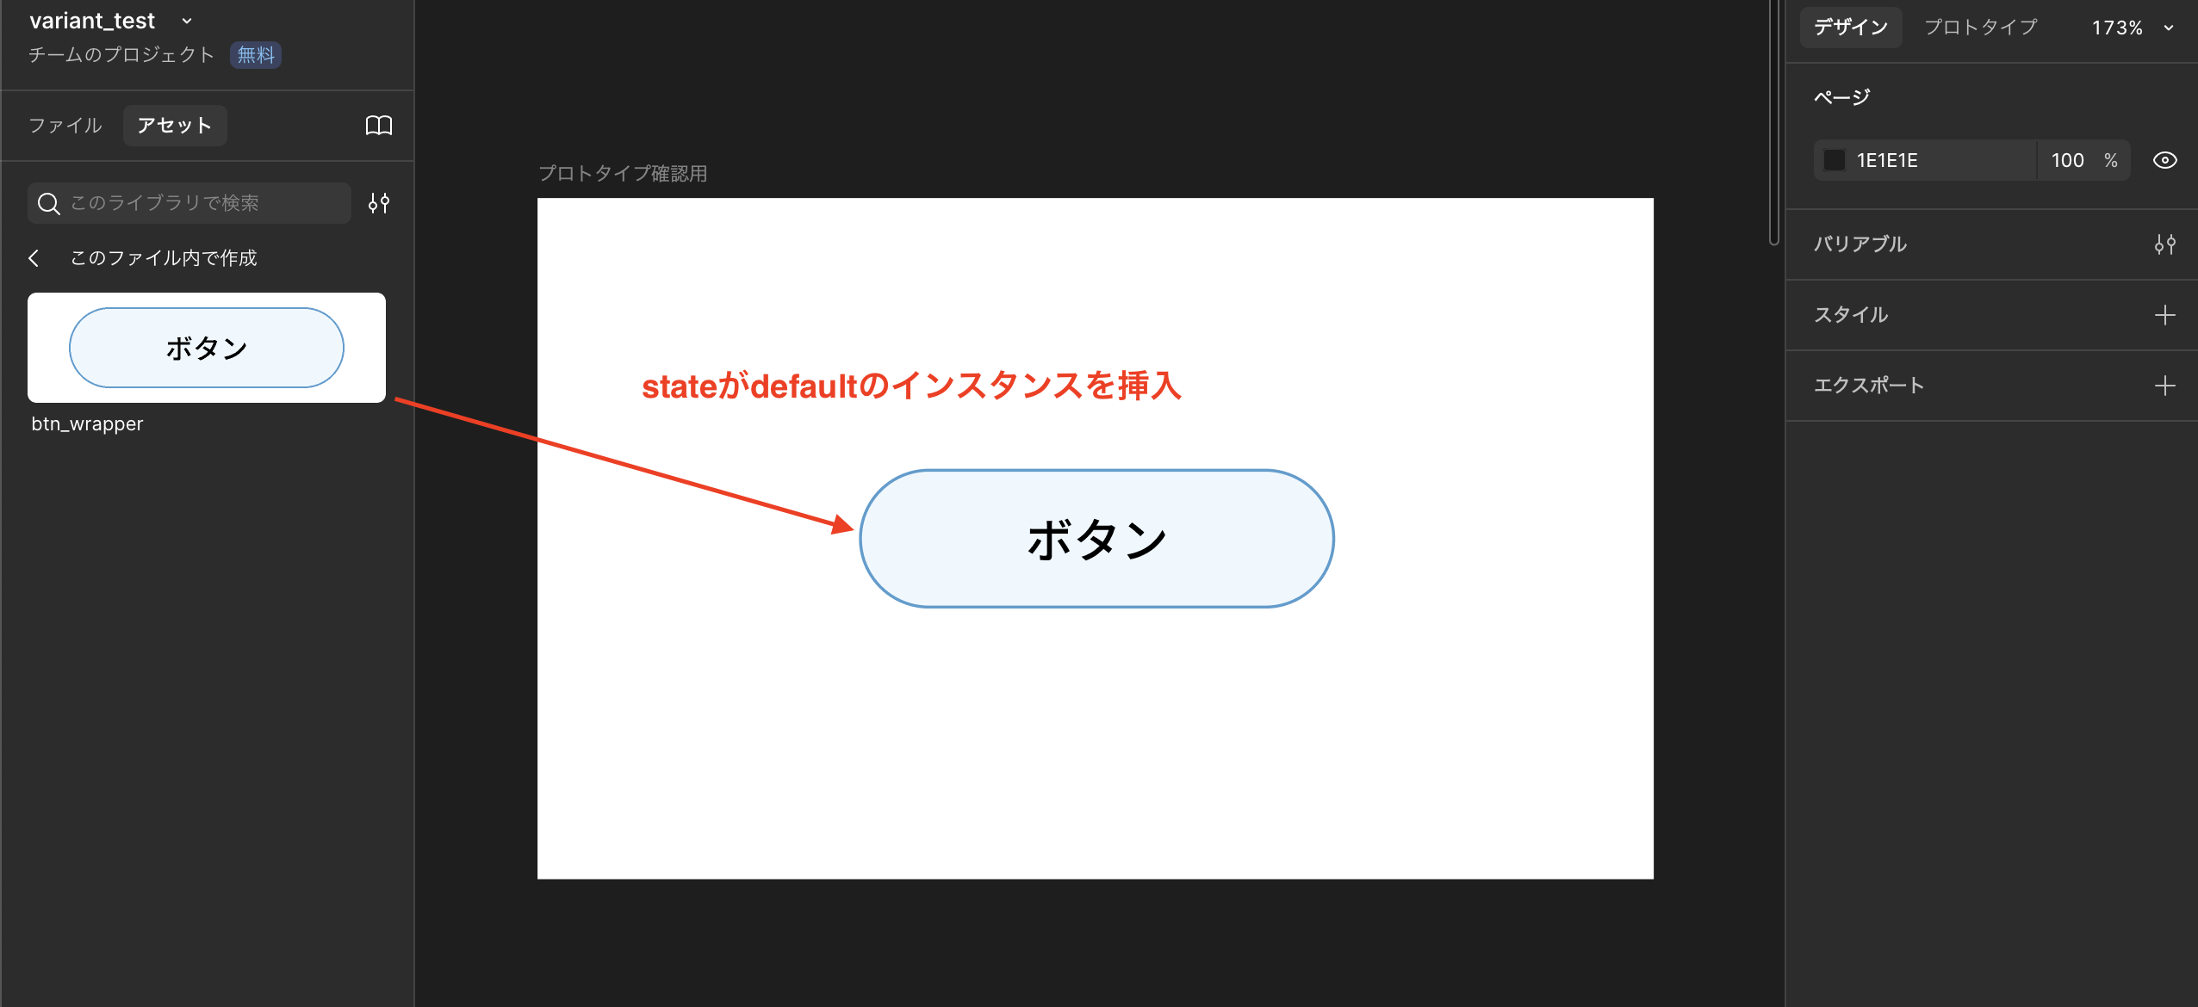Image resolution: width=2198 pixels, height=1007 pixels.
Task: Click the チームのプロジェクト link
Action: tap(121, 55)
